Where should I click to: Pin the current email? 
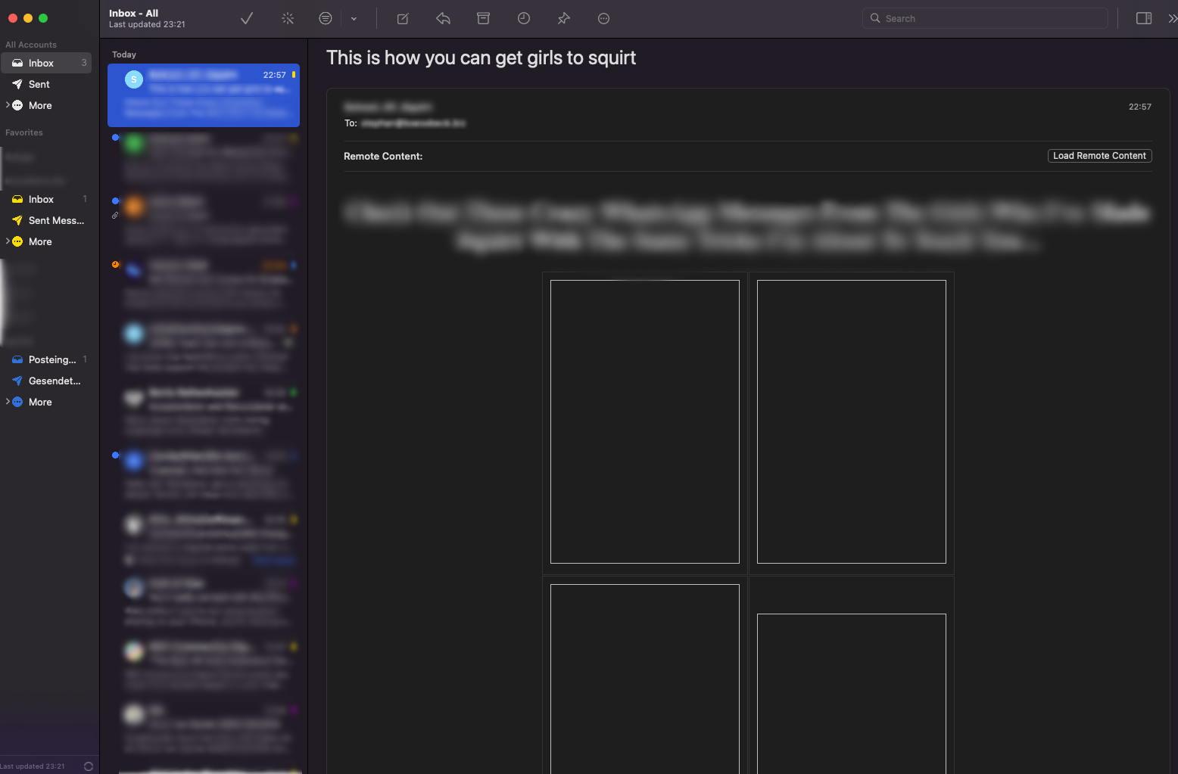pos(563,19)
